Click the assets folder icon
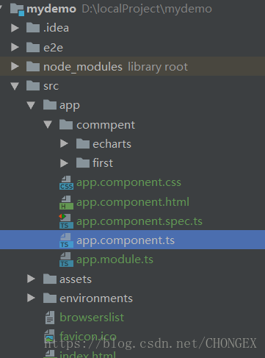Viewport: 265px width, 358px height. tap(50, 279)
